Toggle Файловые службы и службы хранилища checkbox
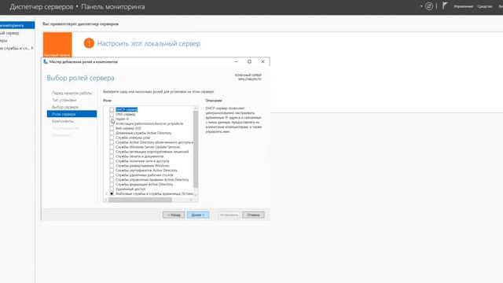 112,194
